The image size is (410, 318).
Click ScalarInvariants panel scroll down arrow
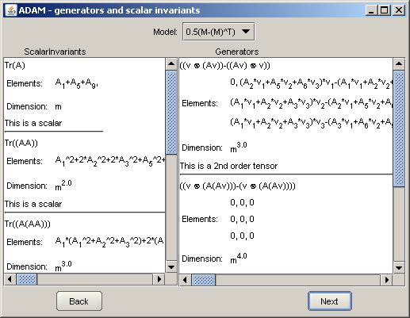[171, 267]
